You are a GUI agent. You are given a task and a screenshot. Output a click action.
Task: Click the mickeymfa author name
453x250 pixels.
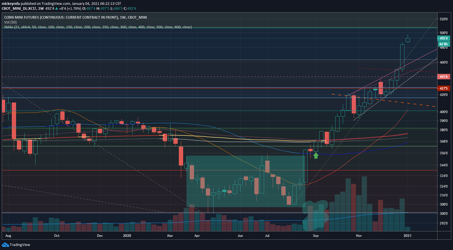11,4
